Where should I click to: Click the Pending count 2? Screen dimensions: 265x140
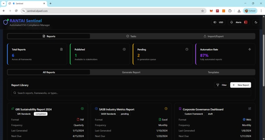138,56
